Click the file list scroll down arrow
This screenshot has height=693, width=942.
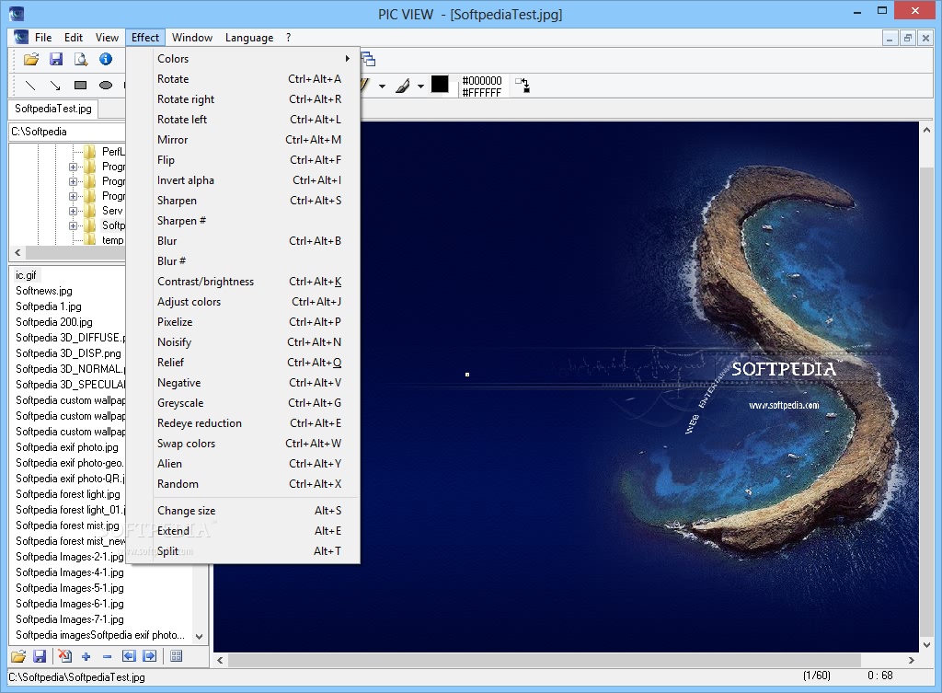[200, 637]
